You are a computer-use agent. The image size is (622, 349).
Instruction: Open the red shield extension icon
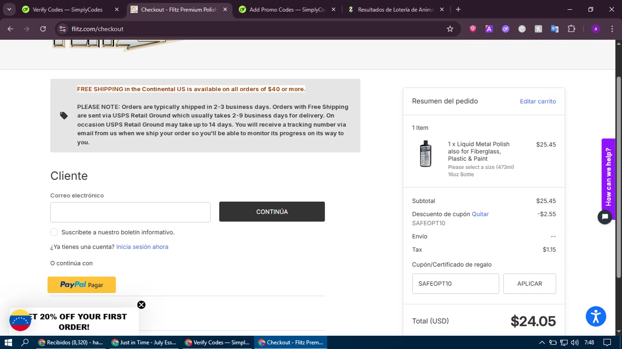coord(473,29)
